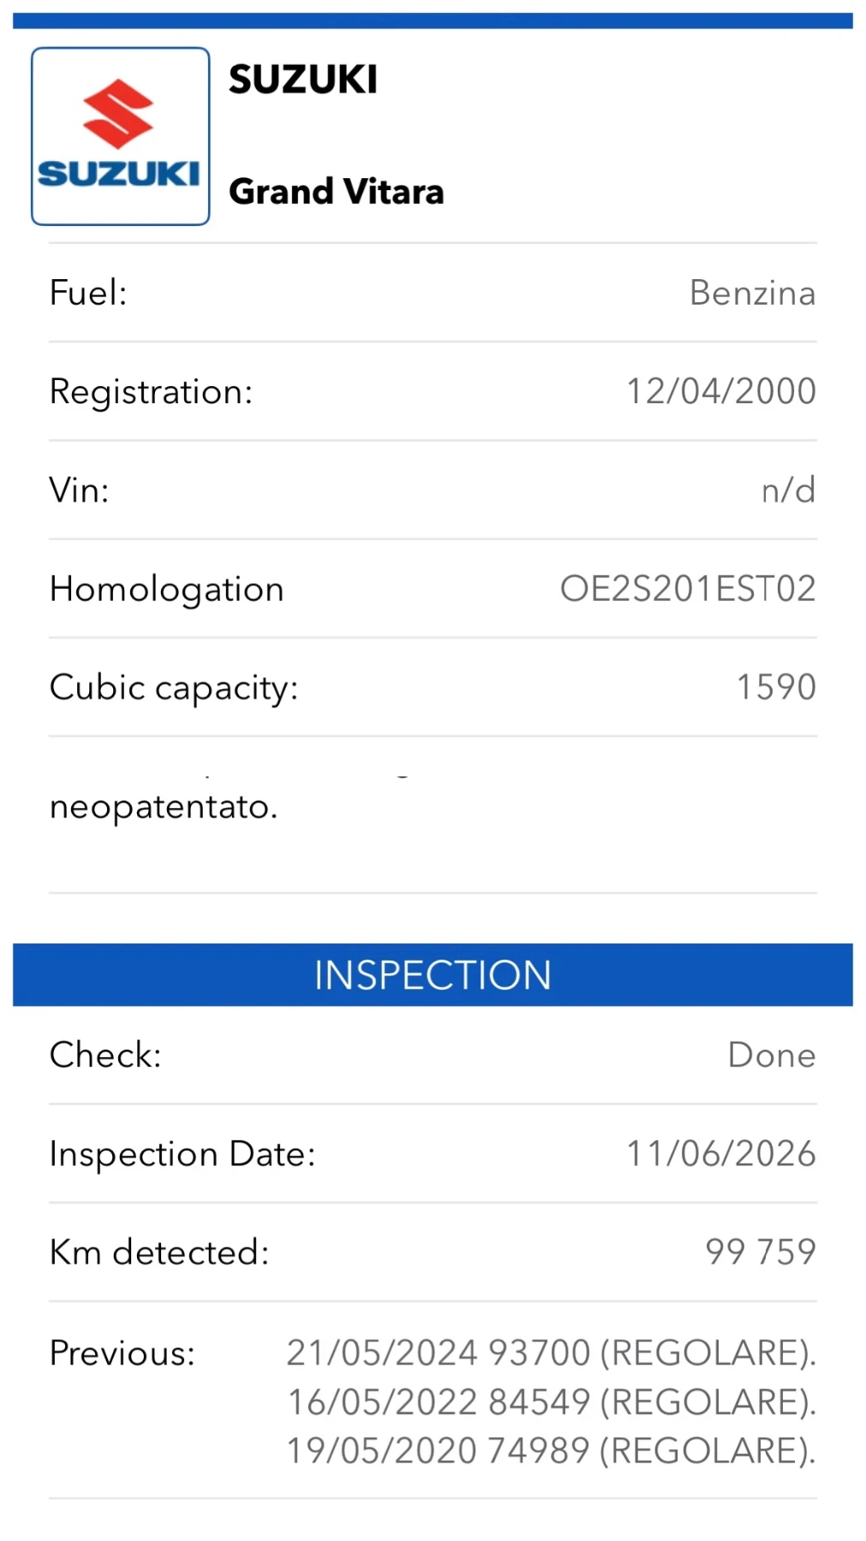Select the Vin value n/d

789,491
